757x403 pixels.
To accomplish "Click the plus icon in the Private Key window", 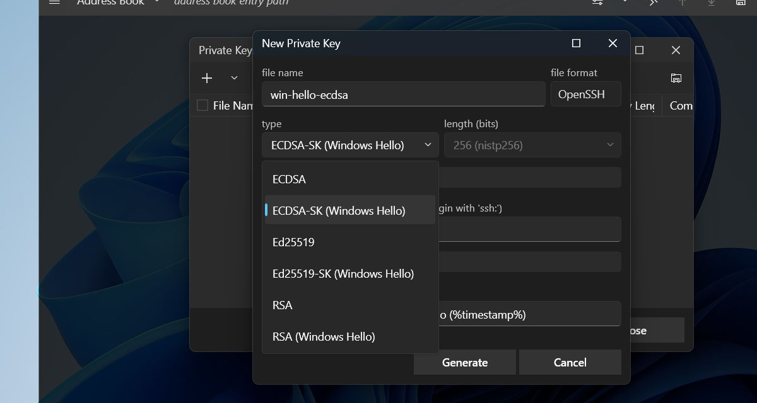I will [207, 78].
